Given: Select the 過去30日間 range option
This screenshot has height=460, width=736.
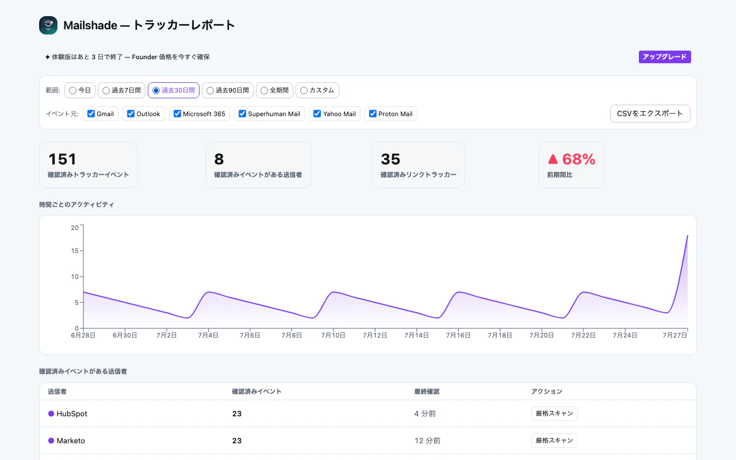Looking at the screenshot, I should click(174, 90).
